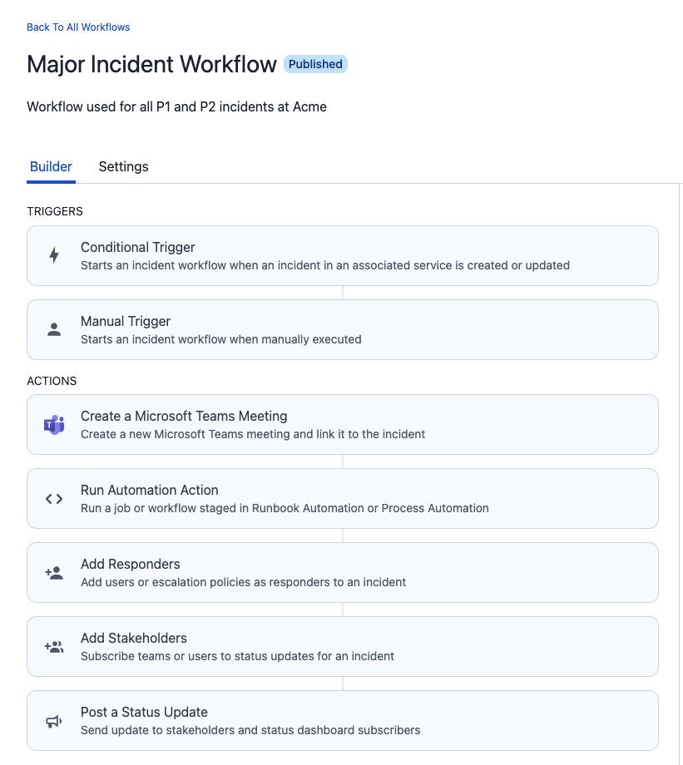Click the Published status badge
This screenshot has height=765, width=683.
[x=314, y=64]
